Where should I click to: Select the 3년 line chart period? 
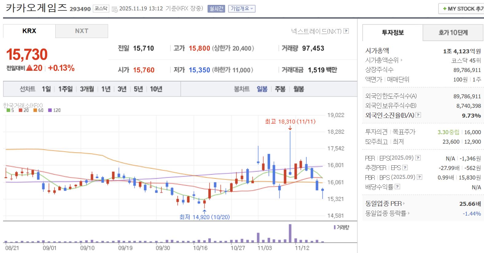122,89
